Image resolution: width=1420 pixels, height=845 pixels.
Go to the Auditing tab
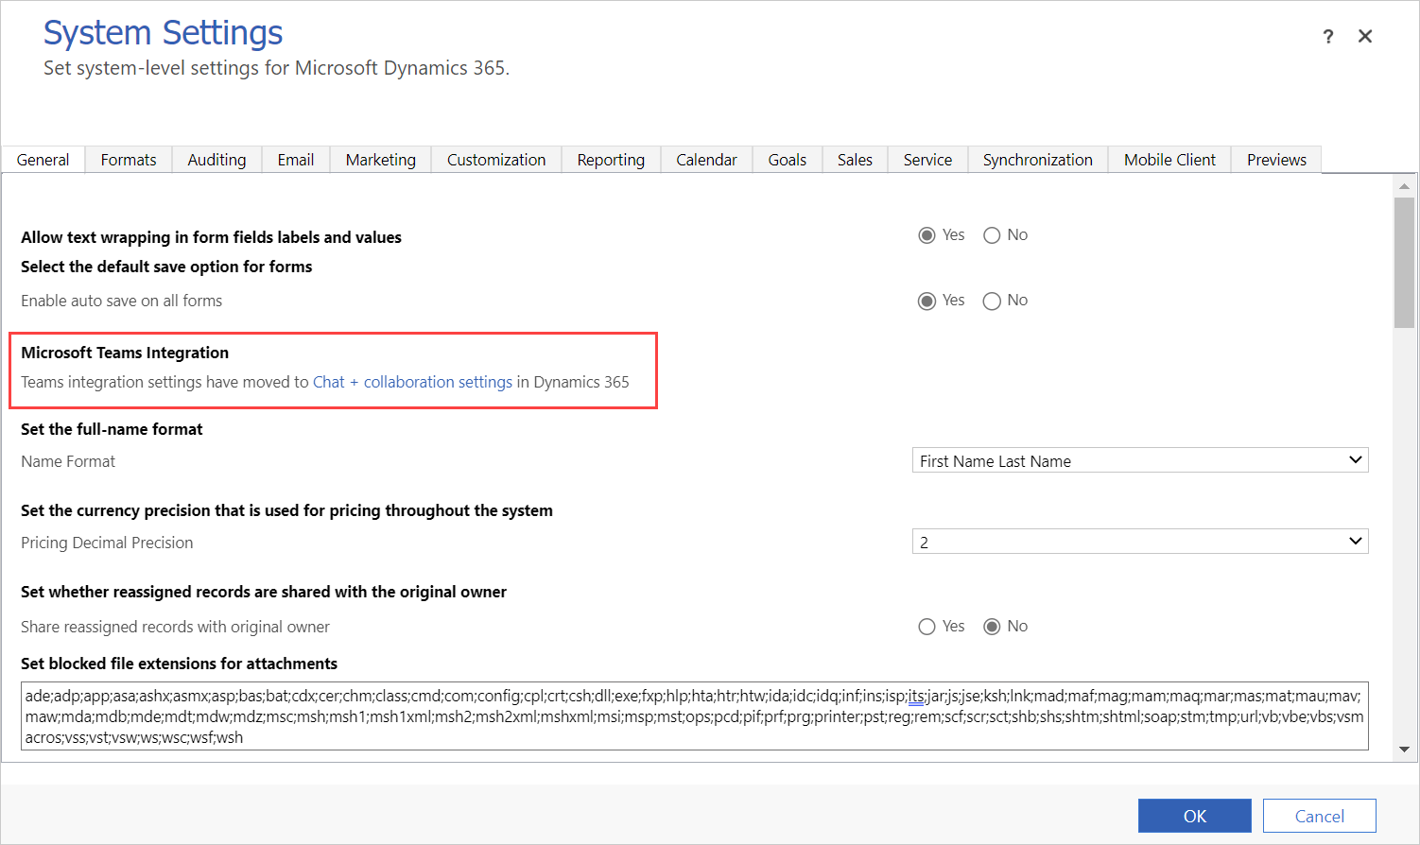click(216, 160)
